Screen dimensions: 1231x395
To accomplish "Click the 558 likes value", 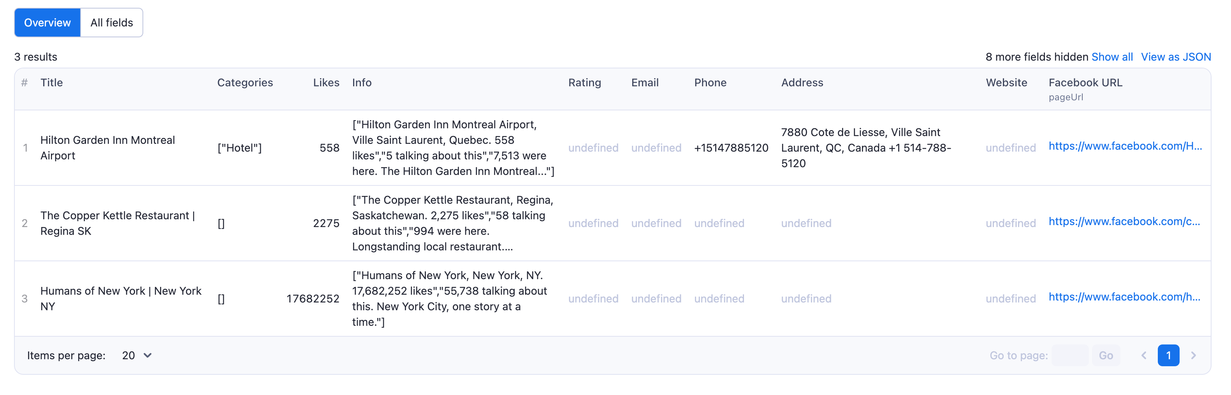I will click(329, 148).
